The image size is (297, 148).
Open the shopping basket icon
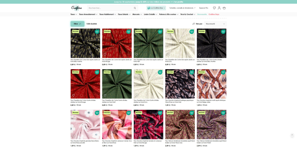click(224, 8)
